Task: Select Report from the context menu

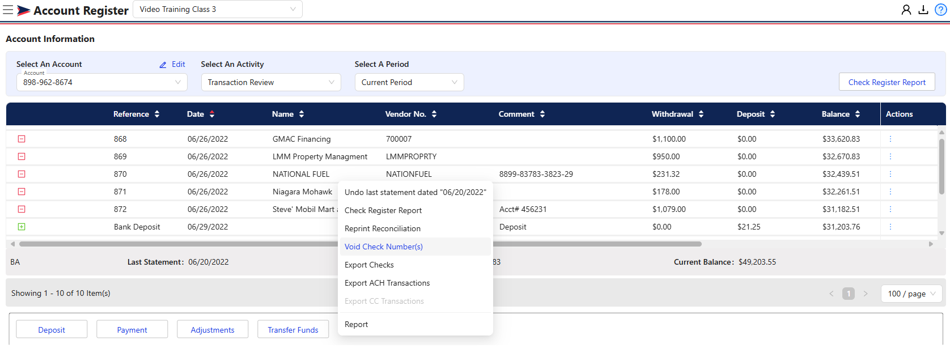Action: point(415,324)
